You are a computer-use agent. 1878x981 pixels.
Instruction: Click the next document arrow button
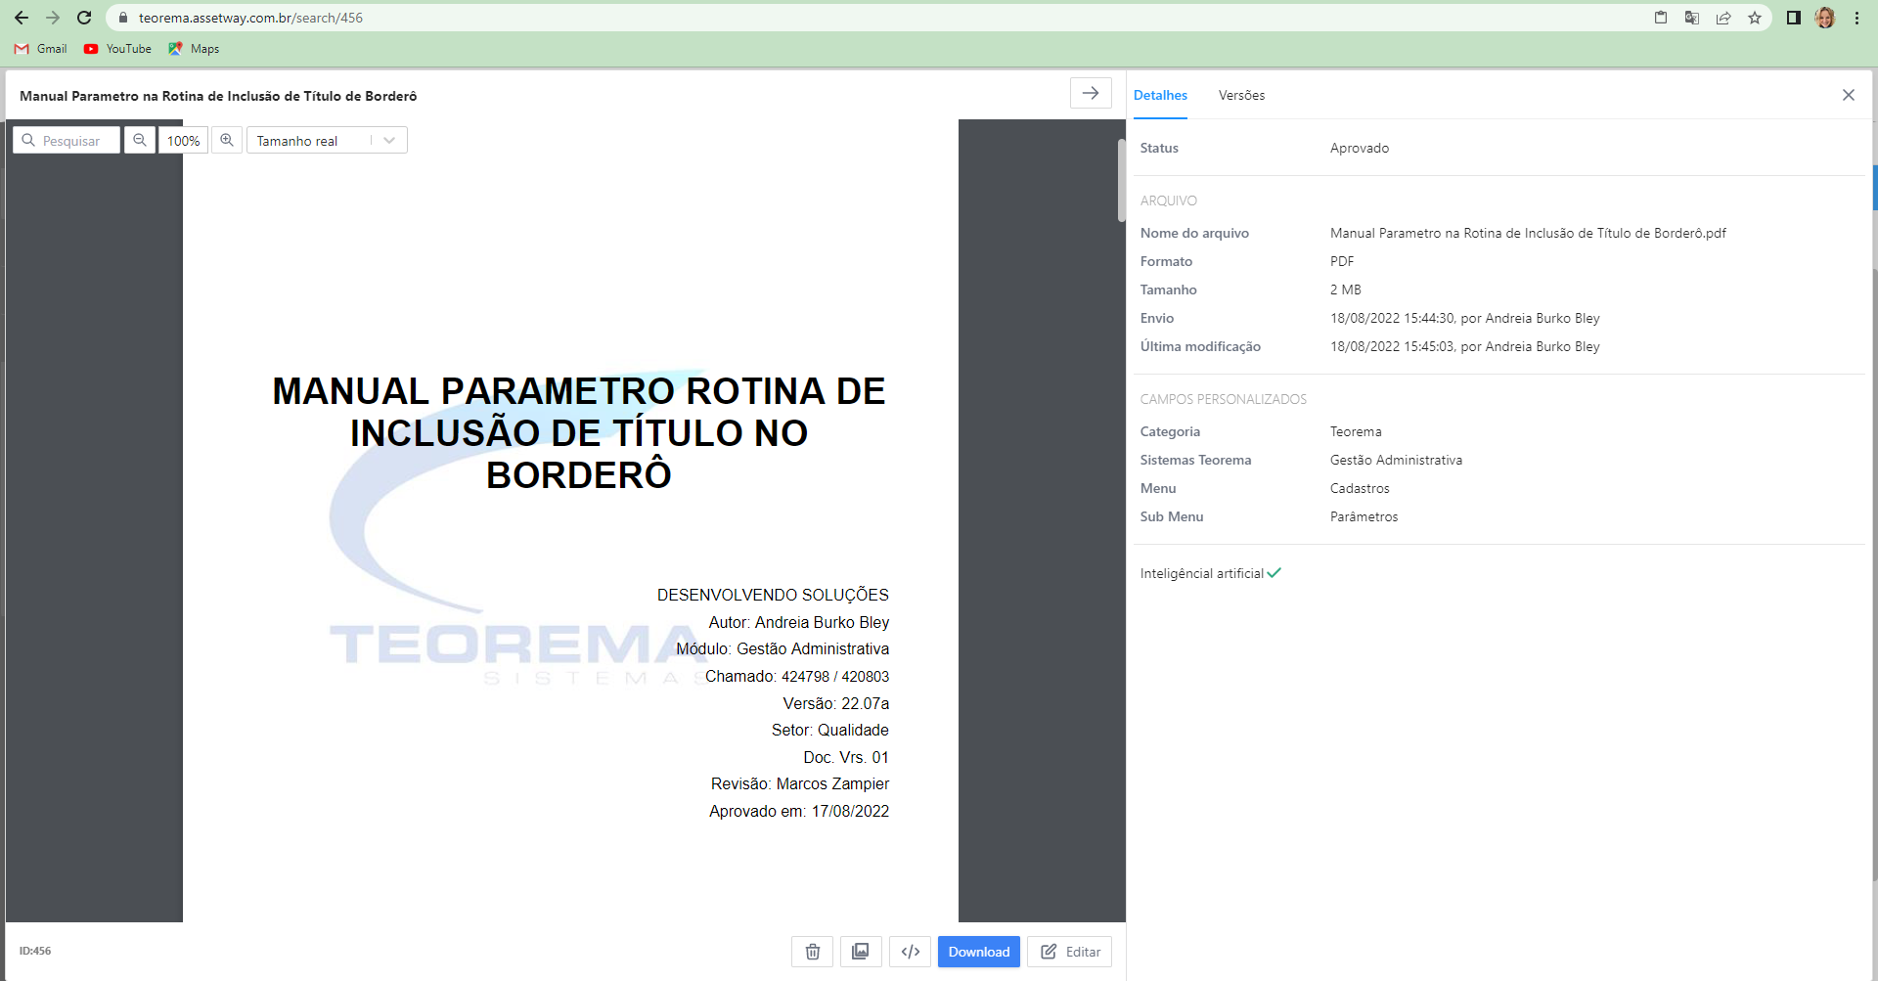click(1091, 93)
